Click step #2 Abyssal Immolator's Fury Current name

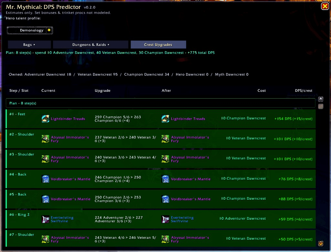[x=70, y=139]
